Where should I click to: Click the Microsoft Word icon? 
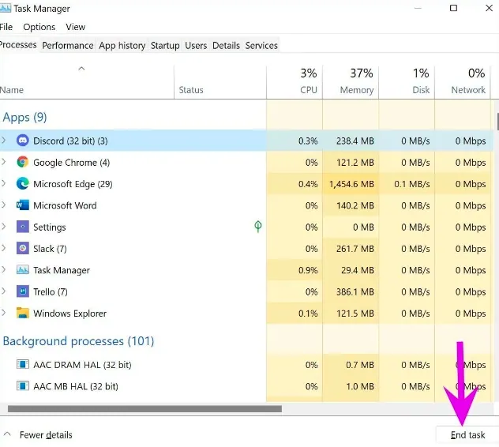[23, 205]
